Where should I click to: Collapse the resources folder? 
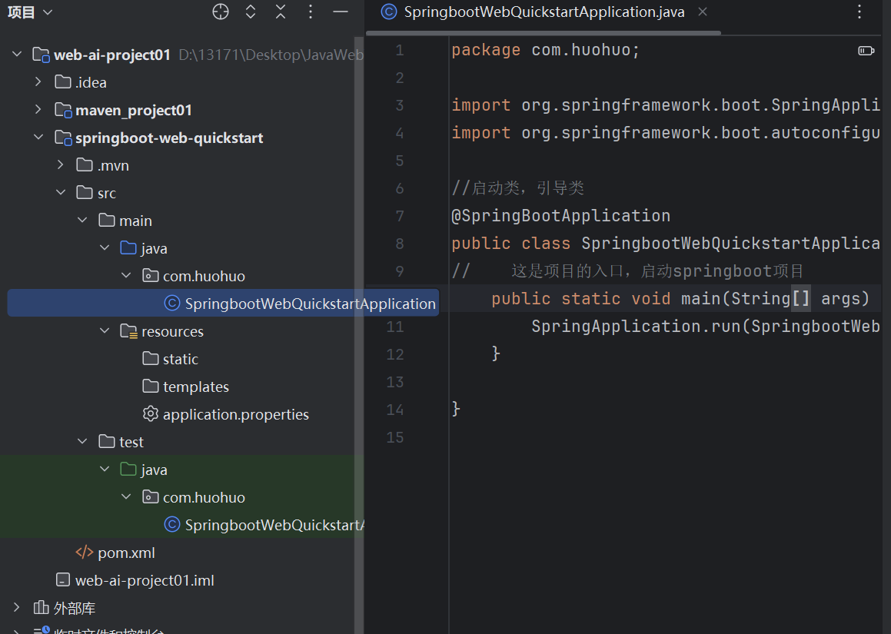click(x=105, y=330)
